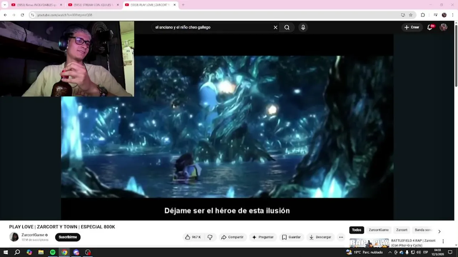This screenshot has width=458, height=257.
Task: Open options menu for BATTLEFIELD 4 RAP
Action: pos(443,241)
